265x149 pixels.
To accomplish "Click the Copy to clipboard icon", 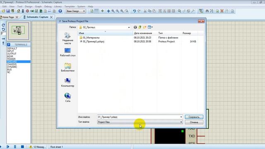I will [x=149, y=11].
